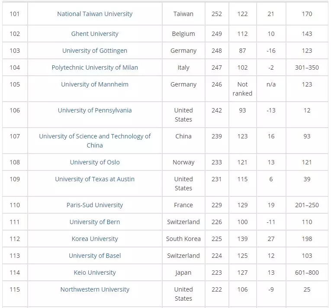331x308 pixels.
Task: Select Polytechnic University of Milan link
Action: pos(95,67)
